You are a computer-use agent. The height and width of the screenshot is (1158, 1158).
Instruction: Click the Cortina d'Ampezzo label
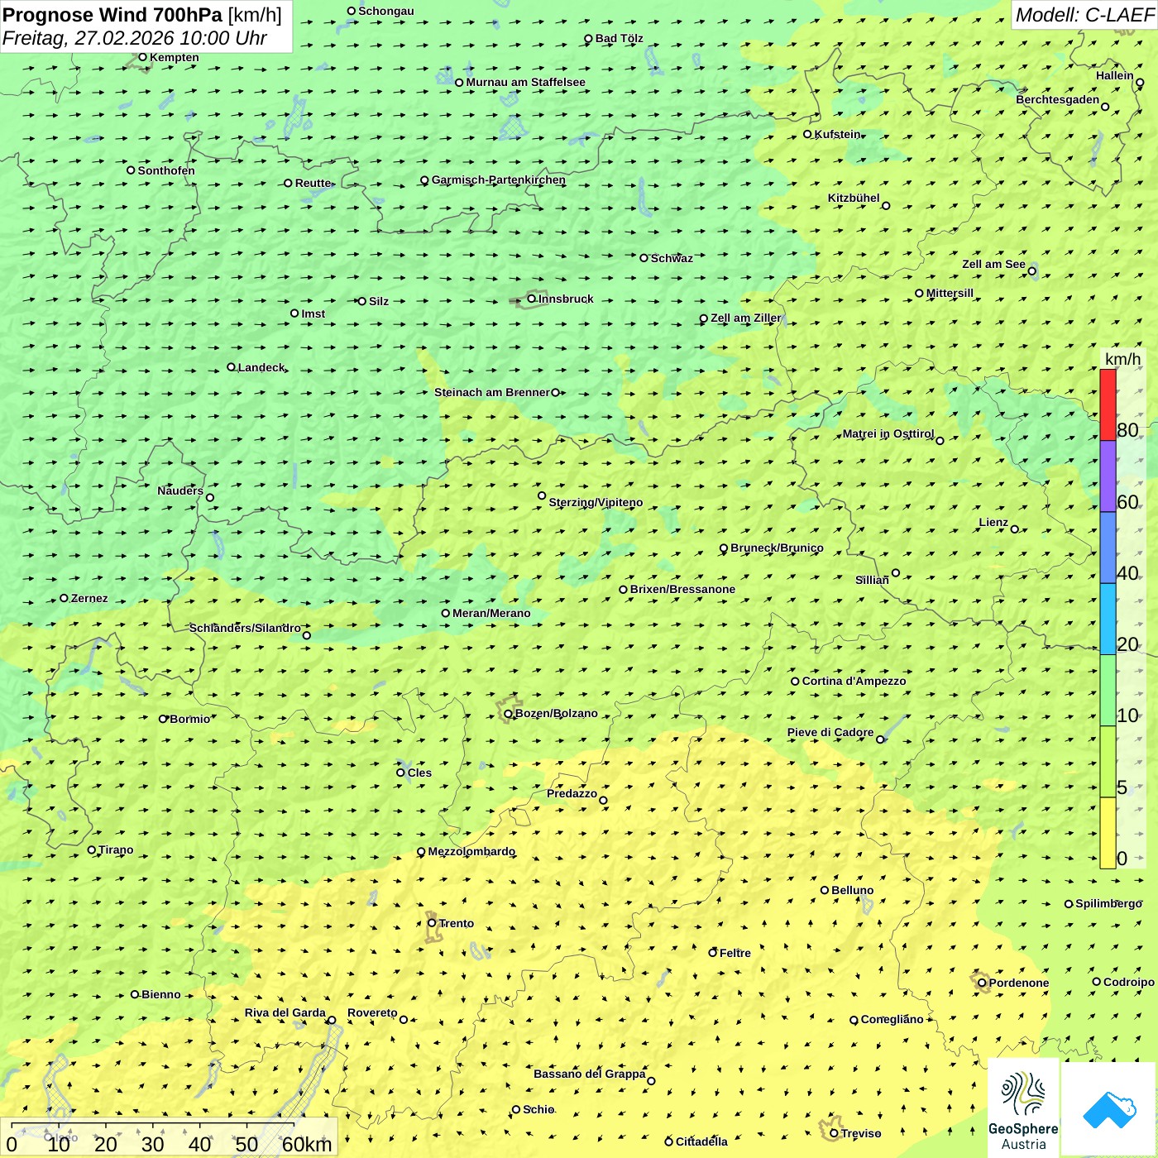[854, 681]
